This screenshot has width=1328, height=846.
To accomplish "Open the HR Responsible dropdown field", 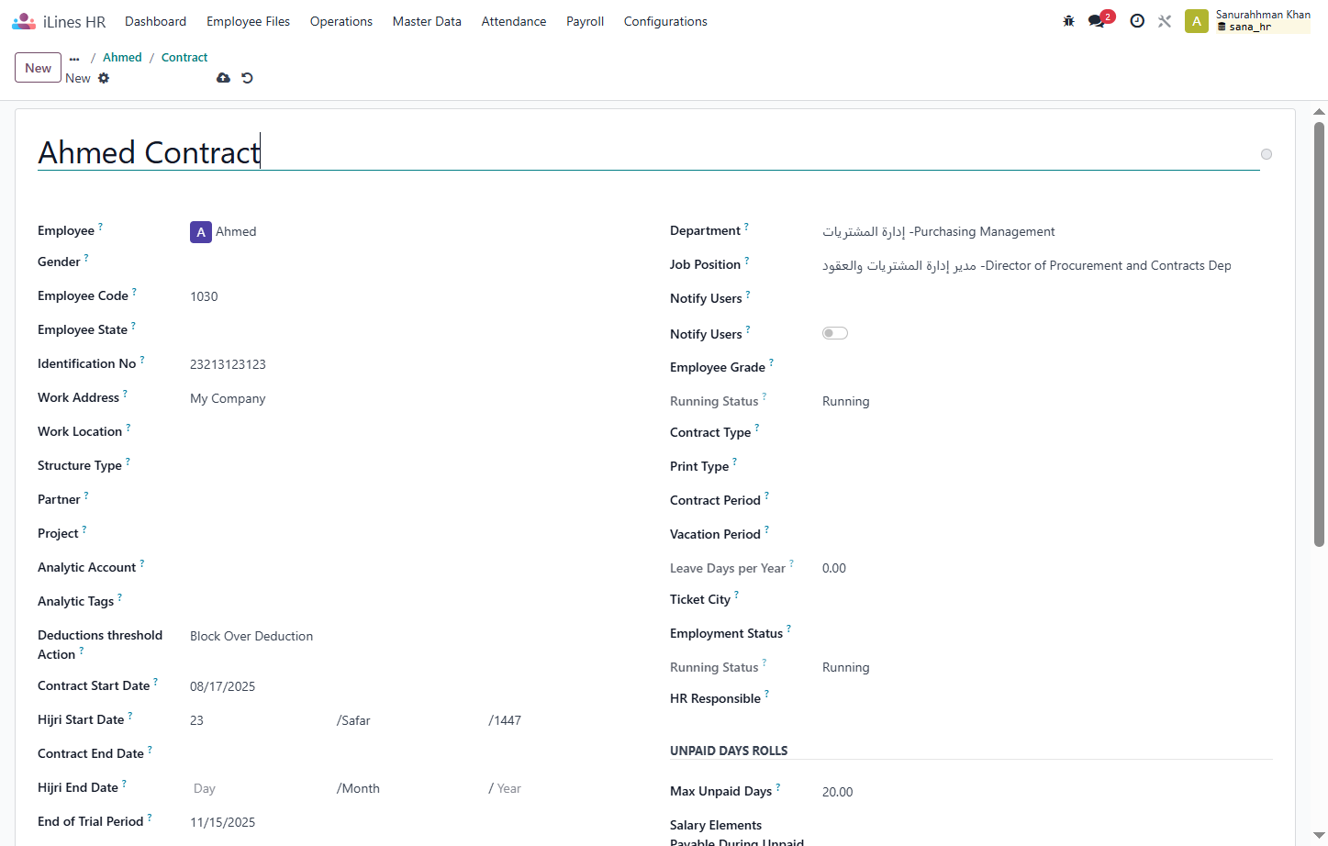I will 1046,699.
